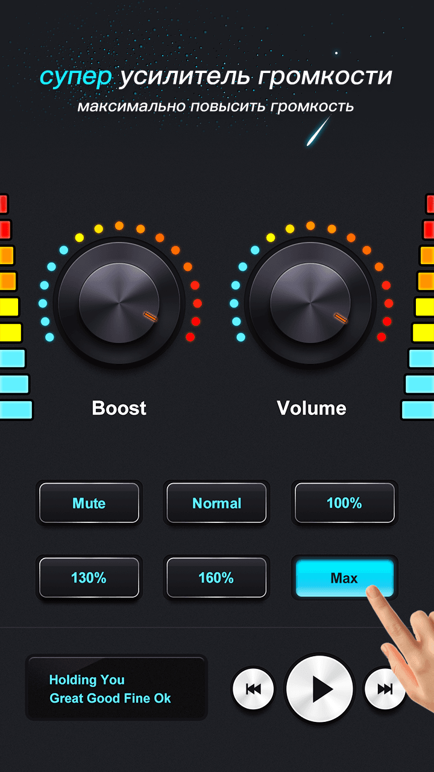Click the Boost knob
The image size is (434, 772).
tap(119, 303)
